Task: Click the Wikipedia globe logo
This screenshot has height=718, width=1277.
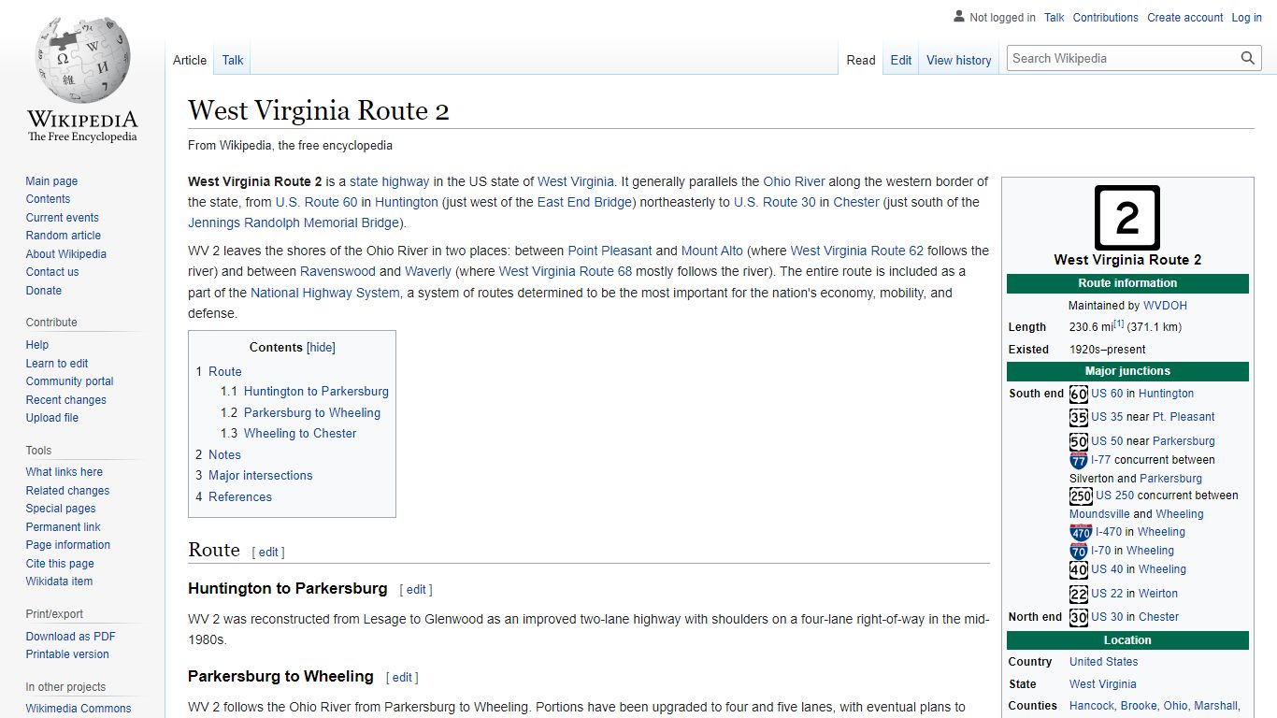Action: click(x=82, y=79)
